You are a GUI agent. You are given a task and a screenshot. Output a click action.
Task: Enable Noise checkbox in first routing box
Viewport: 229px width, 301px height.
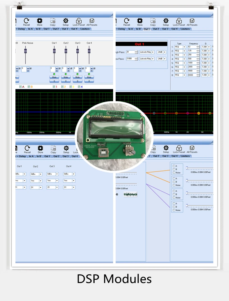174,173
